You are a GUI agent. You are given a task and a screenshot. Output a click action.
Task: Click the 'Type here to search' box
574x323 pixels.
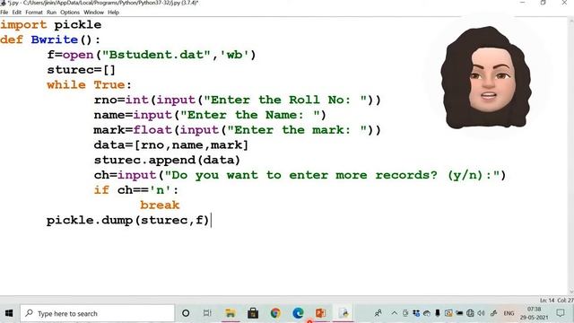pos(98,313)
